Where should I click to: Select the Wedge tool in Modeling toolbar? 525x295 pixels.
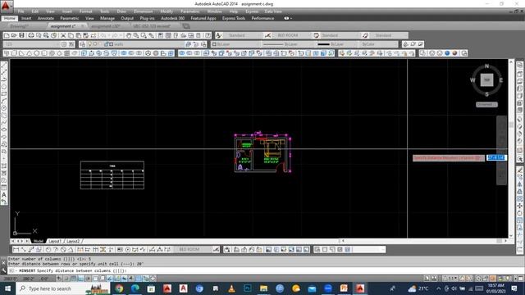(21, 53)
